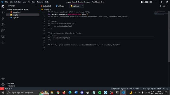Change end of line sequence CRLF
The width and height of the screenshot is (170, 95).
tap(137, 89)
